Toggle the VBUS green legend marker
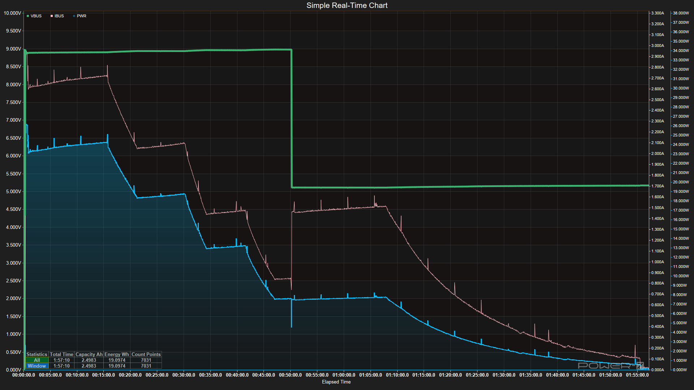The width and height of the screenshot is (694, 390). point(28,16)
